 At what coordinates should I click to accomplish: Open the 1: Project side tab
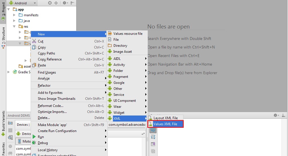tap(3, 11)
